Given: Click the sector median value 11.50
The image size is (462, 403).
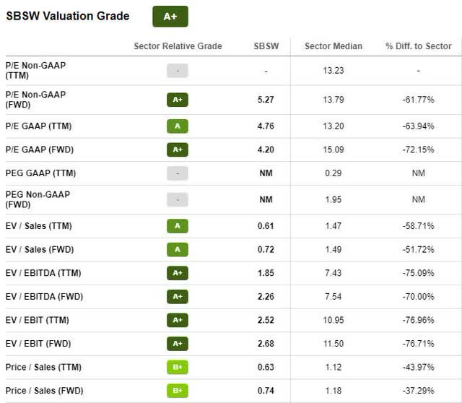Looking at the screenshot, I should (334, 344).
